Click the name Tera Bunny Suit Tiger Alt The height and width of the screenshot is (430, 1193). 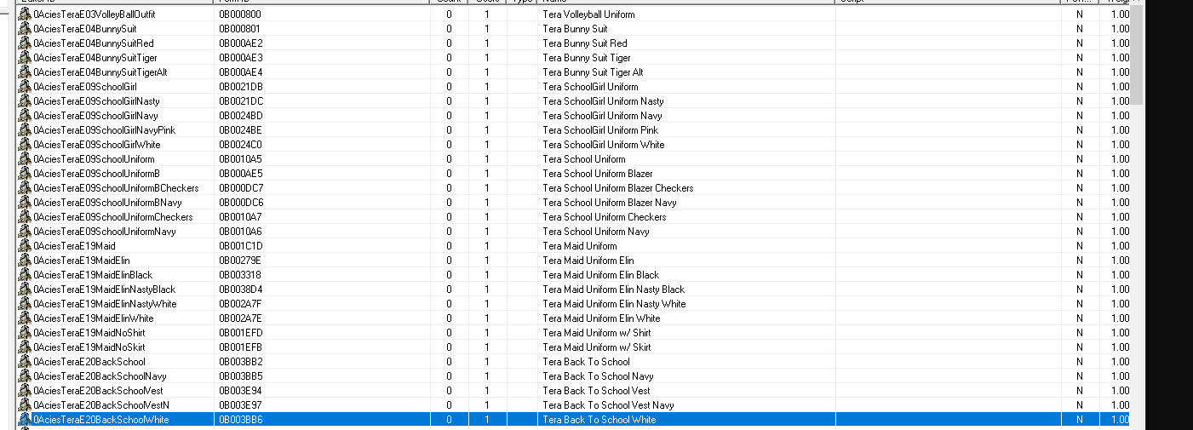point(593,72)
